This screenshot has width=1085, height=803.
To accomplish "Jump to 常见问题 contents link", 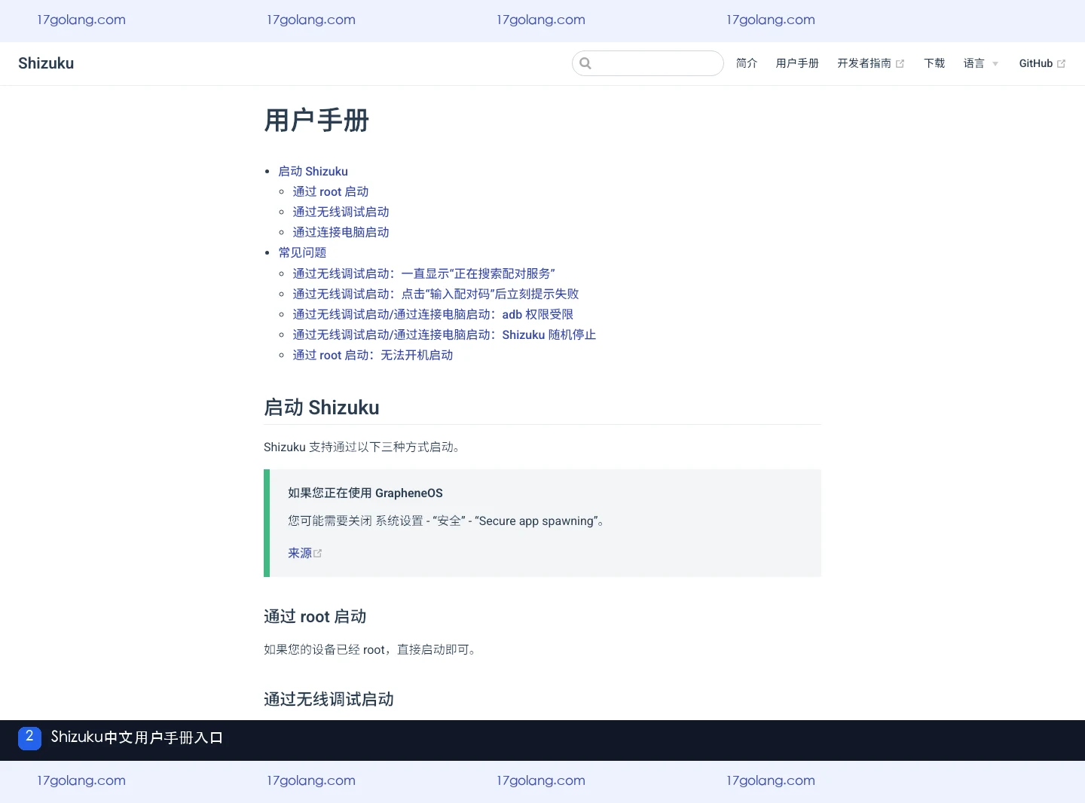I will click(x=302, y=252).
